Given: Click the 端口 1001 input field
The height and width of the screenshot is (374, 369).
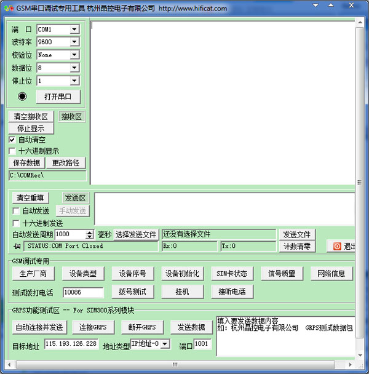Looking at the screenshot, I should tap(202, 344).
